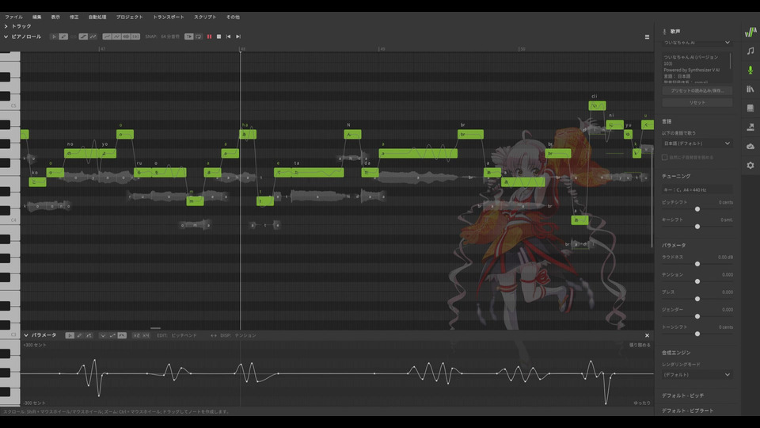
Task: Toggle pitch curve display in piano roll
Action: coord(83,36)
